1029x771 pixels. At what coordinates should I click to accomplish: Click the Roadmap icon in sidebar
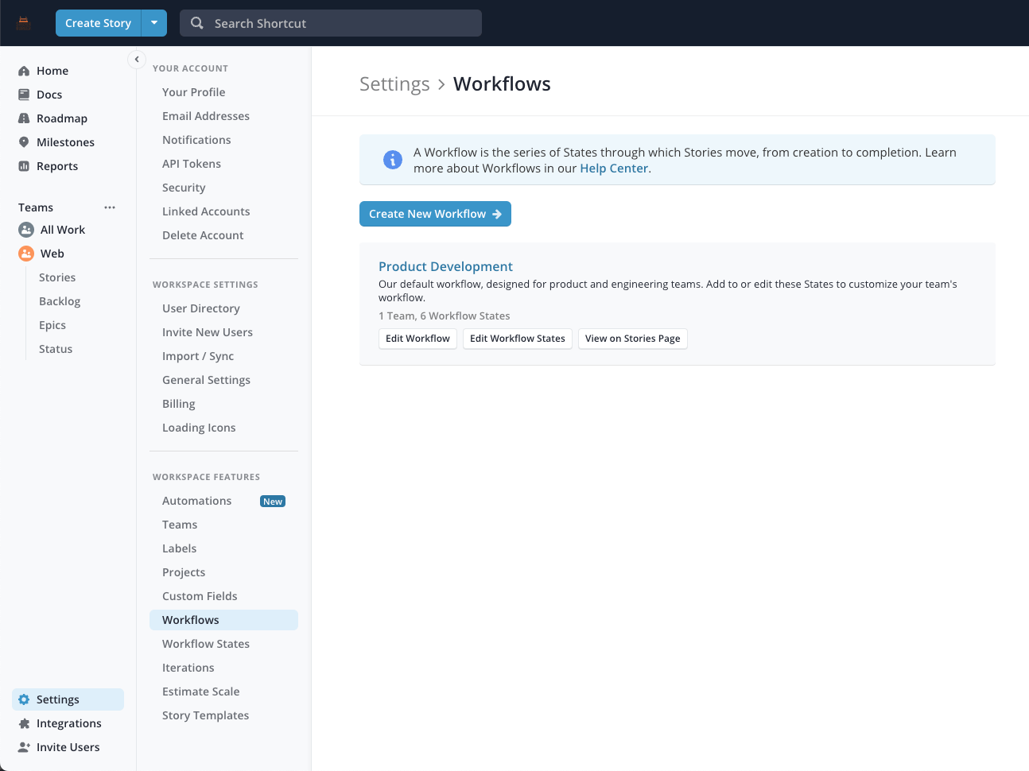pos(24,118)
